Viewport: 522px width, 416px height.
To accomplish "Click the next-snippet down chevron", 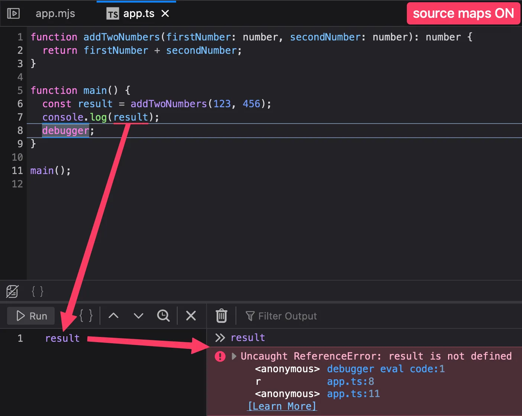I will coord(138,316).
